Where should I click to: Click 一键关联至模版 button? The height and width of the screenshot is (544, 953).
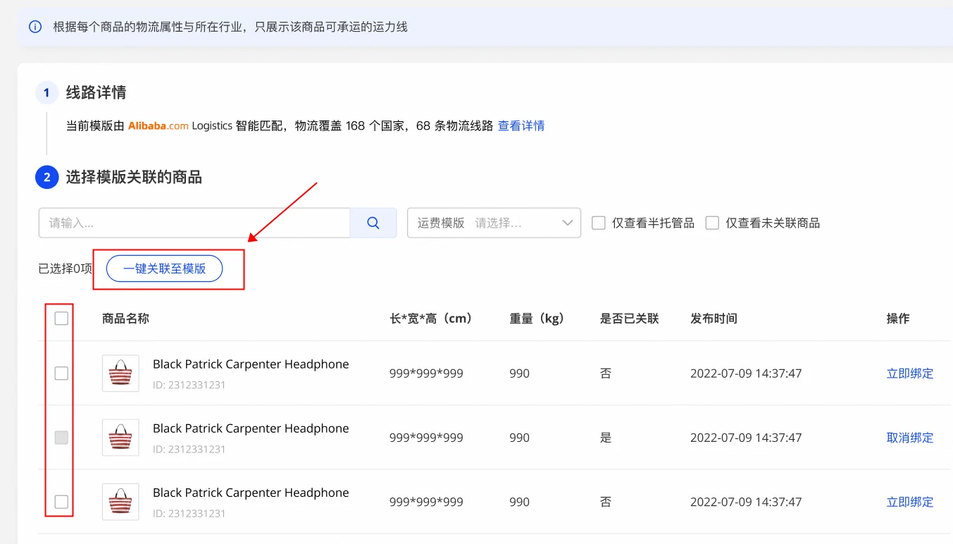coord(164,268)
